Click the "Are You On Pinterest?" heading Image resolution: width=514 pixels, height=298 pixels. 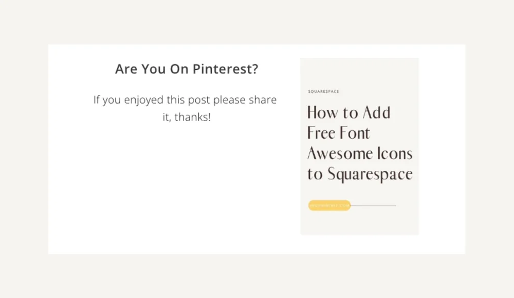point(187,69)
